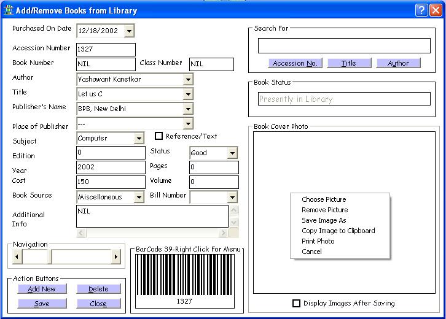This screenshot has width=446, height=319.
Task: Choose Copy Image to Clipboard
Action: coord(338,231)
